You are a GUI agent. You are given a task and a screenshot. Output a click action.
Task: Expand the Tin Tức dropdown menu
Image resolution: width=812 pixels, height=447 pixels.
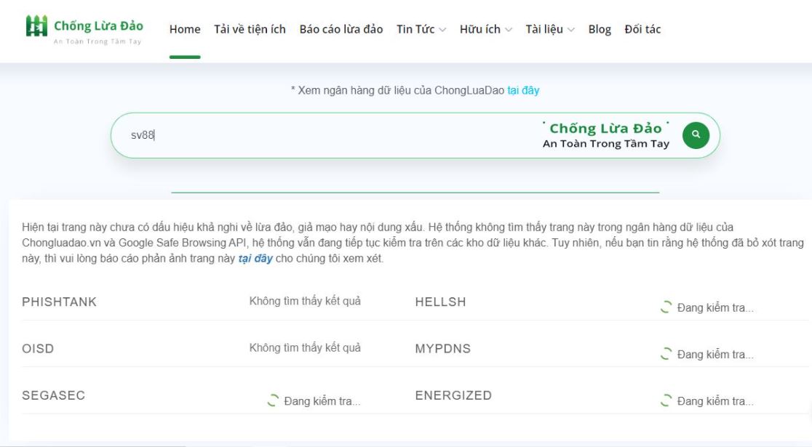(421, 30)
